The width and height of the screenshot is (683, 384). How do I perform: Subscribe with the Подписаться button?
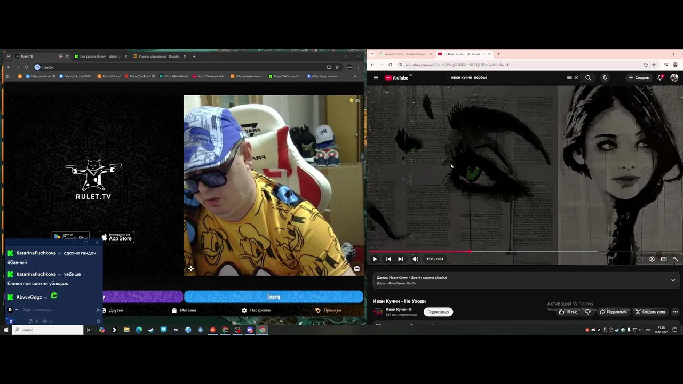click(x=438, y=312)
